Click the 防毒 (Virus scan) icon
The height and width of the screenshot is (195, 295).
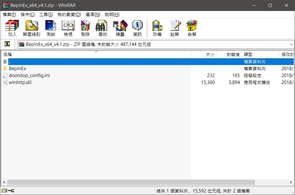click(157, 28)
